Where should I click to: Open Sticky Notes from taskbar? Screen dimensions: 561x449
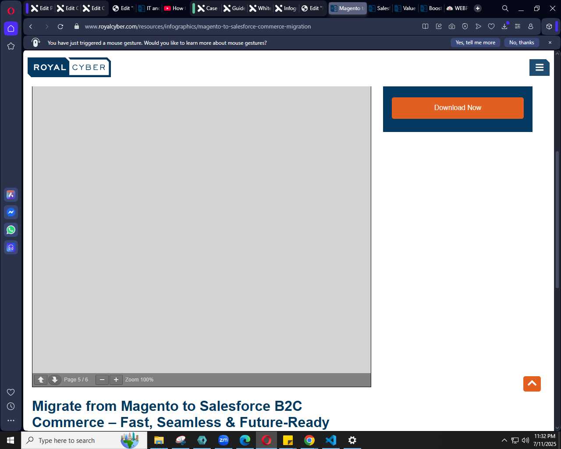tap(288, 440)
